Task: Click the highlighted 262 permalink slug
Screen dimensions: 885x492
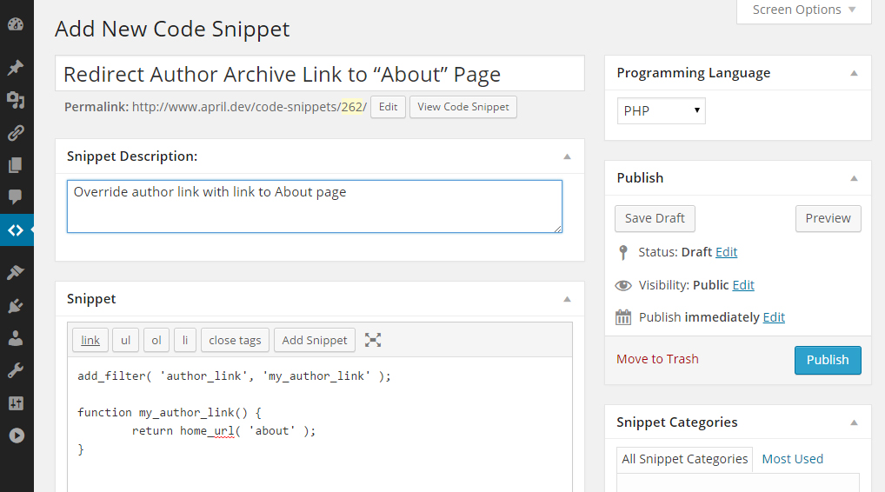Action: [x=351, y=107]
